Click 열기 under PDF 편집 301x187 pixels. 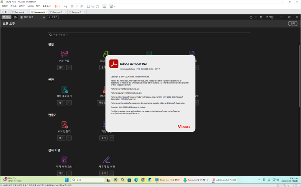tap(61, 67)
